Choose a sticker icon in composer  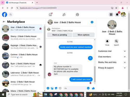coord(56,88)
